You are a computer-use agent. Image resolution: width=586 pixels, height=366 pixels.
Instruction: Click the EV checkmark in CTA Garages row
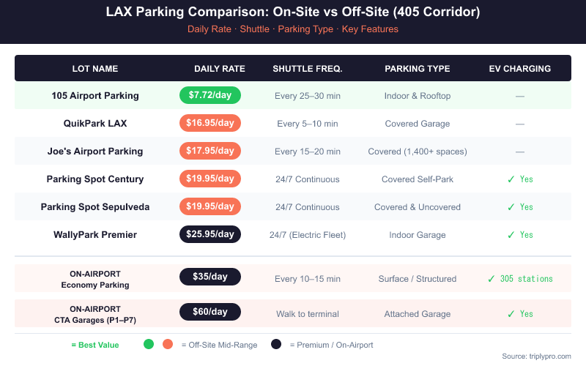508,313
